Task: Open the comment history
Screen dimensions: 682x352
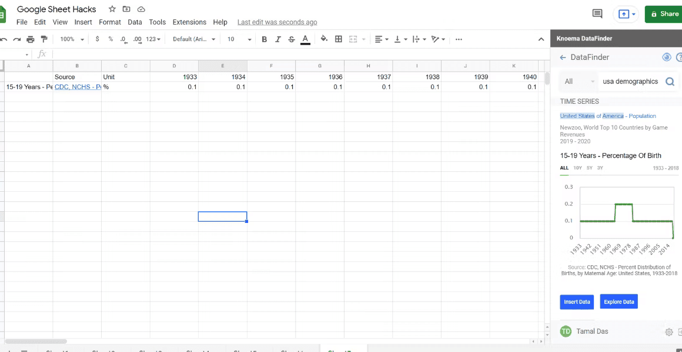Action: point(597,14)
